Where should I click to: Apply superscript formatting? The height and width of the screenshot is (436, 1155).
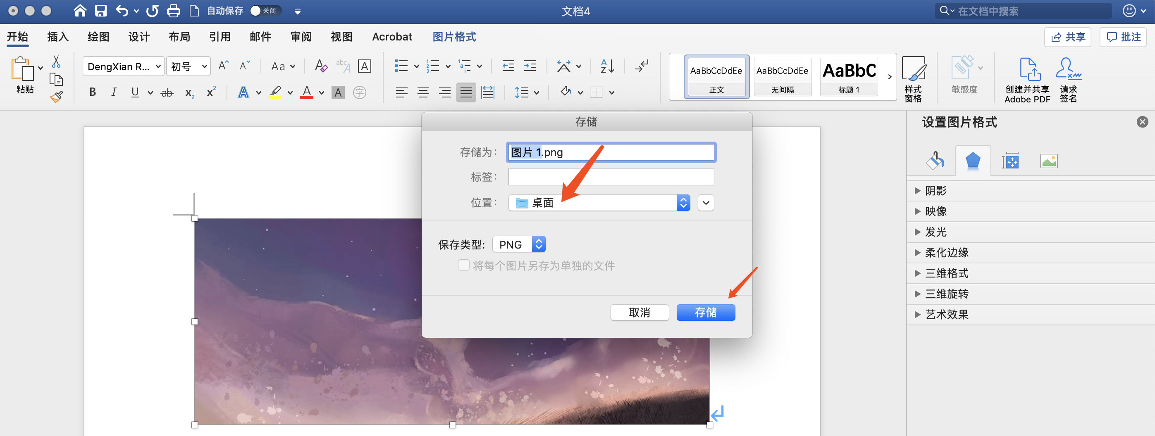point(211,92)
